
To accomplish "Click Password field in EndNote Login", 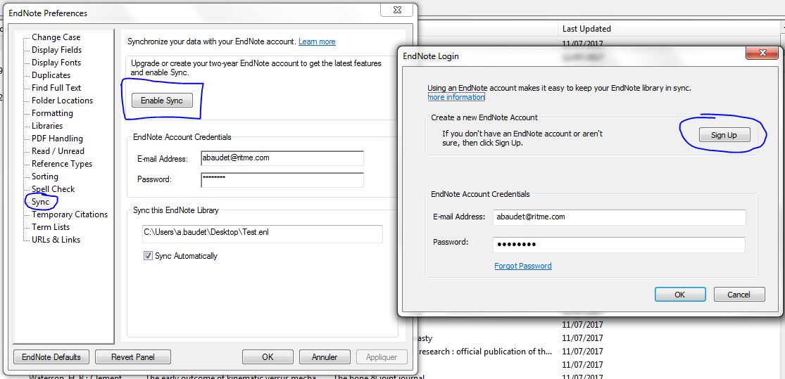I will 620,245.
